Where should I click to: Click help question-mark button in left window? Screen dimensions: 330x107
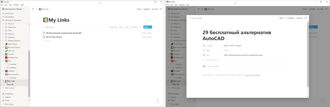158,101
